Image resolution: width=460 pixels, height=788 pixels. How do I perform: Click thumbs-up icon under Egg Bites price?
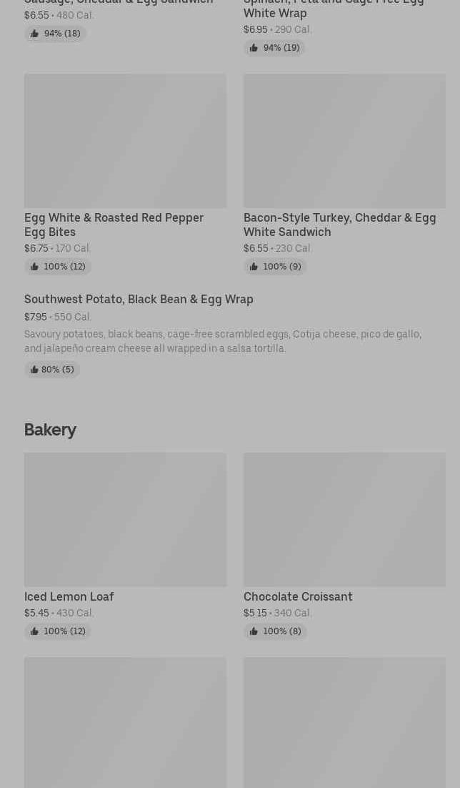pyautogui.click(x=34, y=267)
